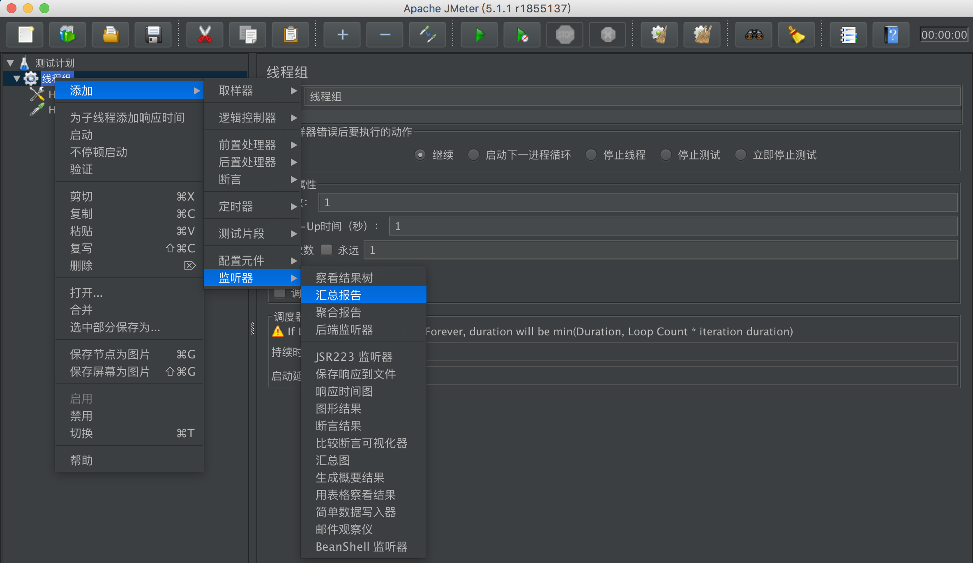Collapse the 线程组 tree node arrow
The image size is (973, 563).
17,78
